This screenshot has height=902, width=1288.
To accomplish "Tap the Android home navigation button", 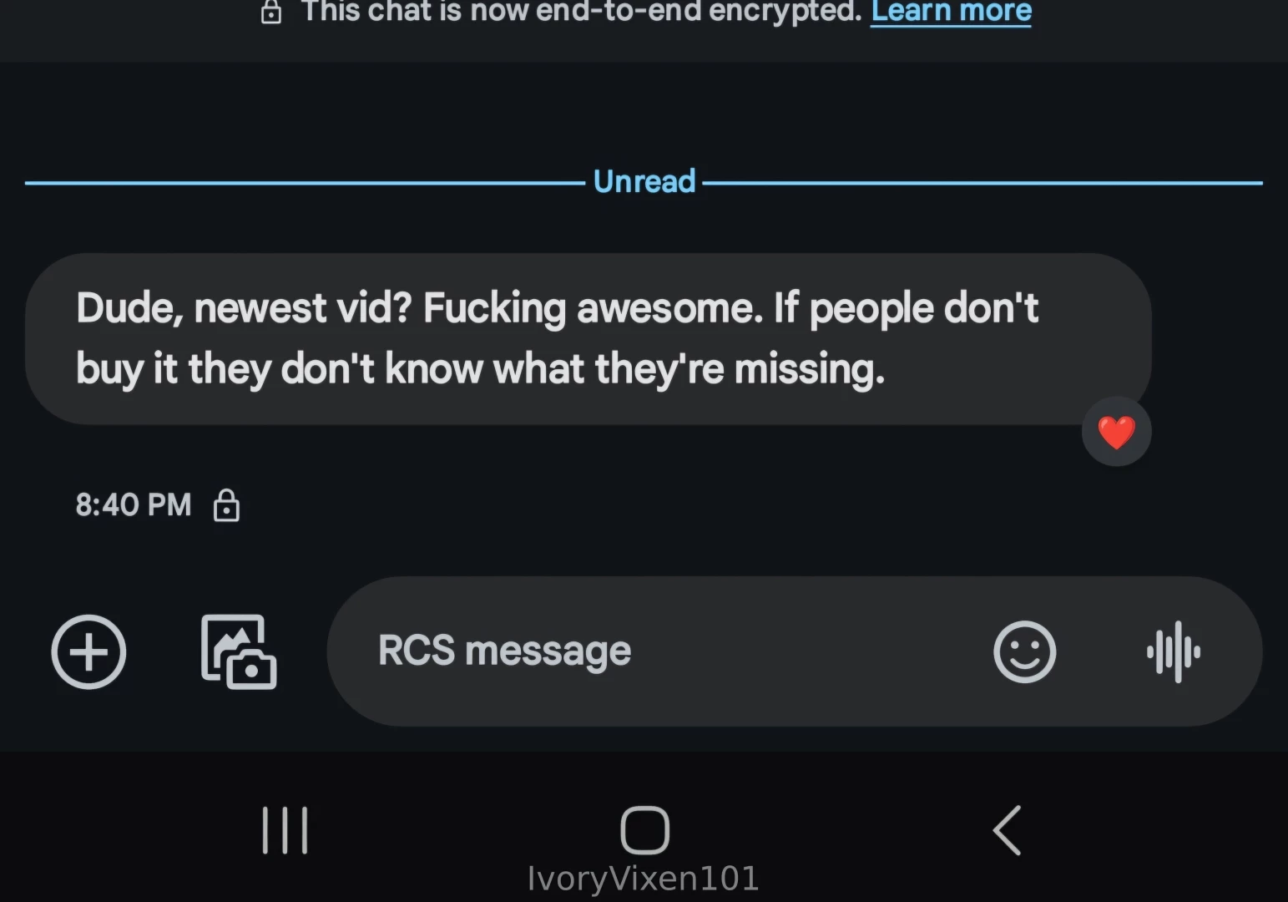I will coord(644,830).
